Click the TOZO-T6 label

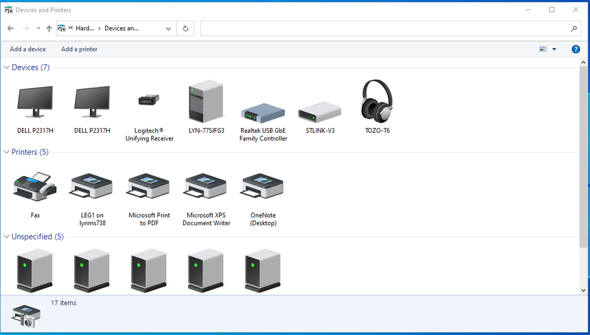pos(377,131)
